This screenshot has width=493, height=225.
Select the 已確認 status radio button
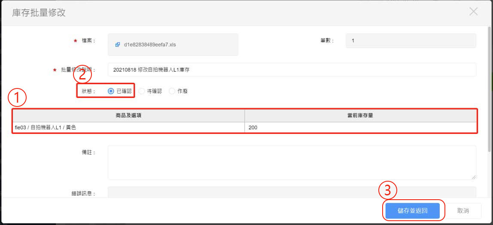coord(111,91)
